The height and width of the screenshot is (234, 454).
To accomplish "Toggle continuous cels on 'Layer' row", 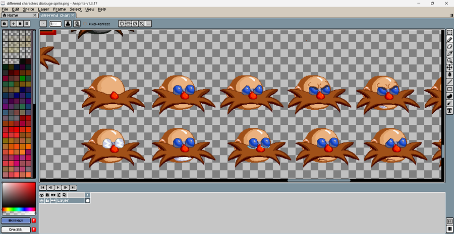I will pos(53,201).
